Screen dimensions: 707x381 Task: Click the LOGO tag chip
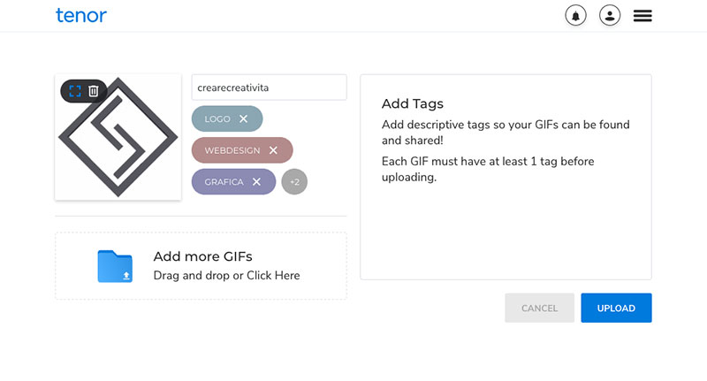pos(227,118)
